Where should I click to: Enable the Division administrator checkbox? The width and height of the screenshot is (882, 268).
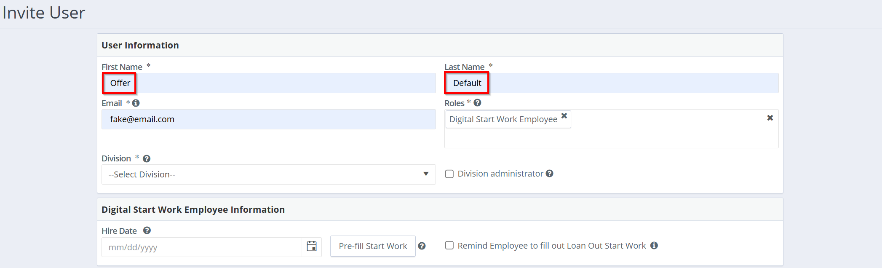449,174
